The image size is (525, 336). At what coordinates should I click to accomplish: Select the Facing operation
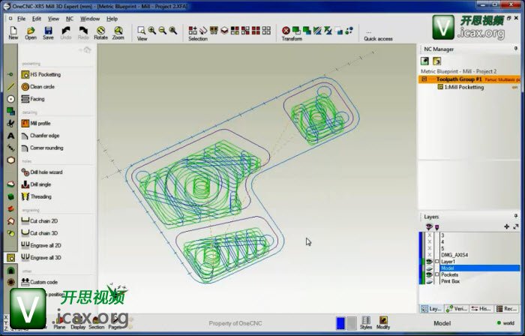click(x=33, y=99)
